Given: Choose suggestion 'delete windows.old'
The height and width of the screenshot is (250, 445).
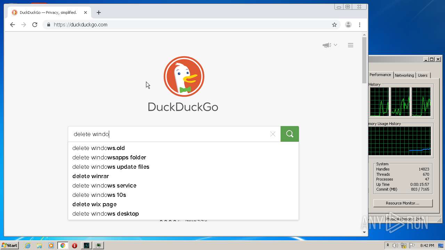Looking at the screenshot, I should coord(183,148).
